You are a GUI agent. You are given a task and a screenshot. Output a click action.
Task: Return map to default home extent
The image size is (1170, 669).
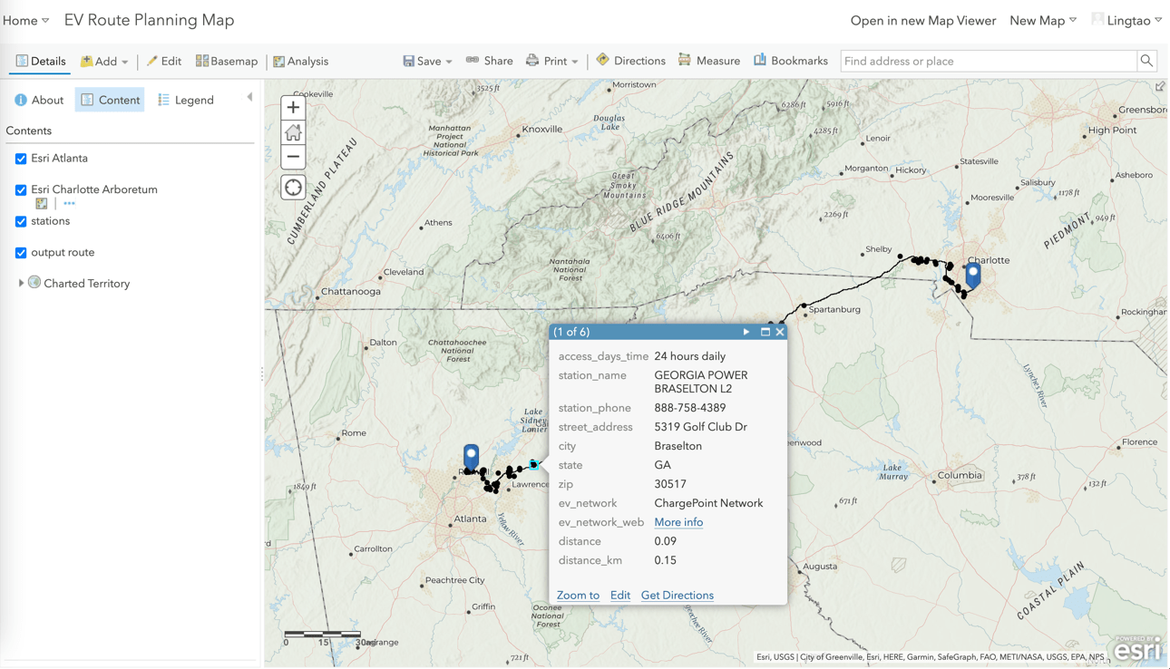pyautogui.click(x=293, y=132)
